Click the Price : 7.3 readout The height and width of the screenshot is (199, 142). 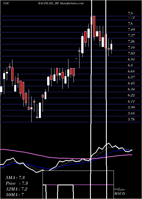[x=17, y=183]
